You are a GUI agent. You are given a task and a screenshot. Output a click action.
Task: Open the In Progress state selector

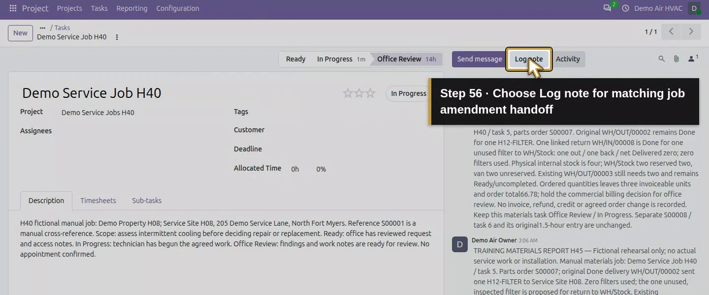[408, 93]
